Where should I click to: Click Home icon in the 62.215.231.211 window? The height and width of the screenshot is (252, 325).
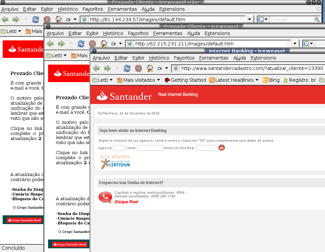pos(104,43)
